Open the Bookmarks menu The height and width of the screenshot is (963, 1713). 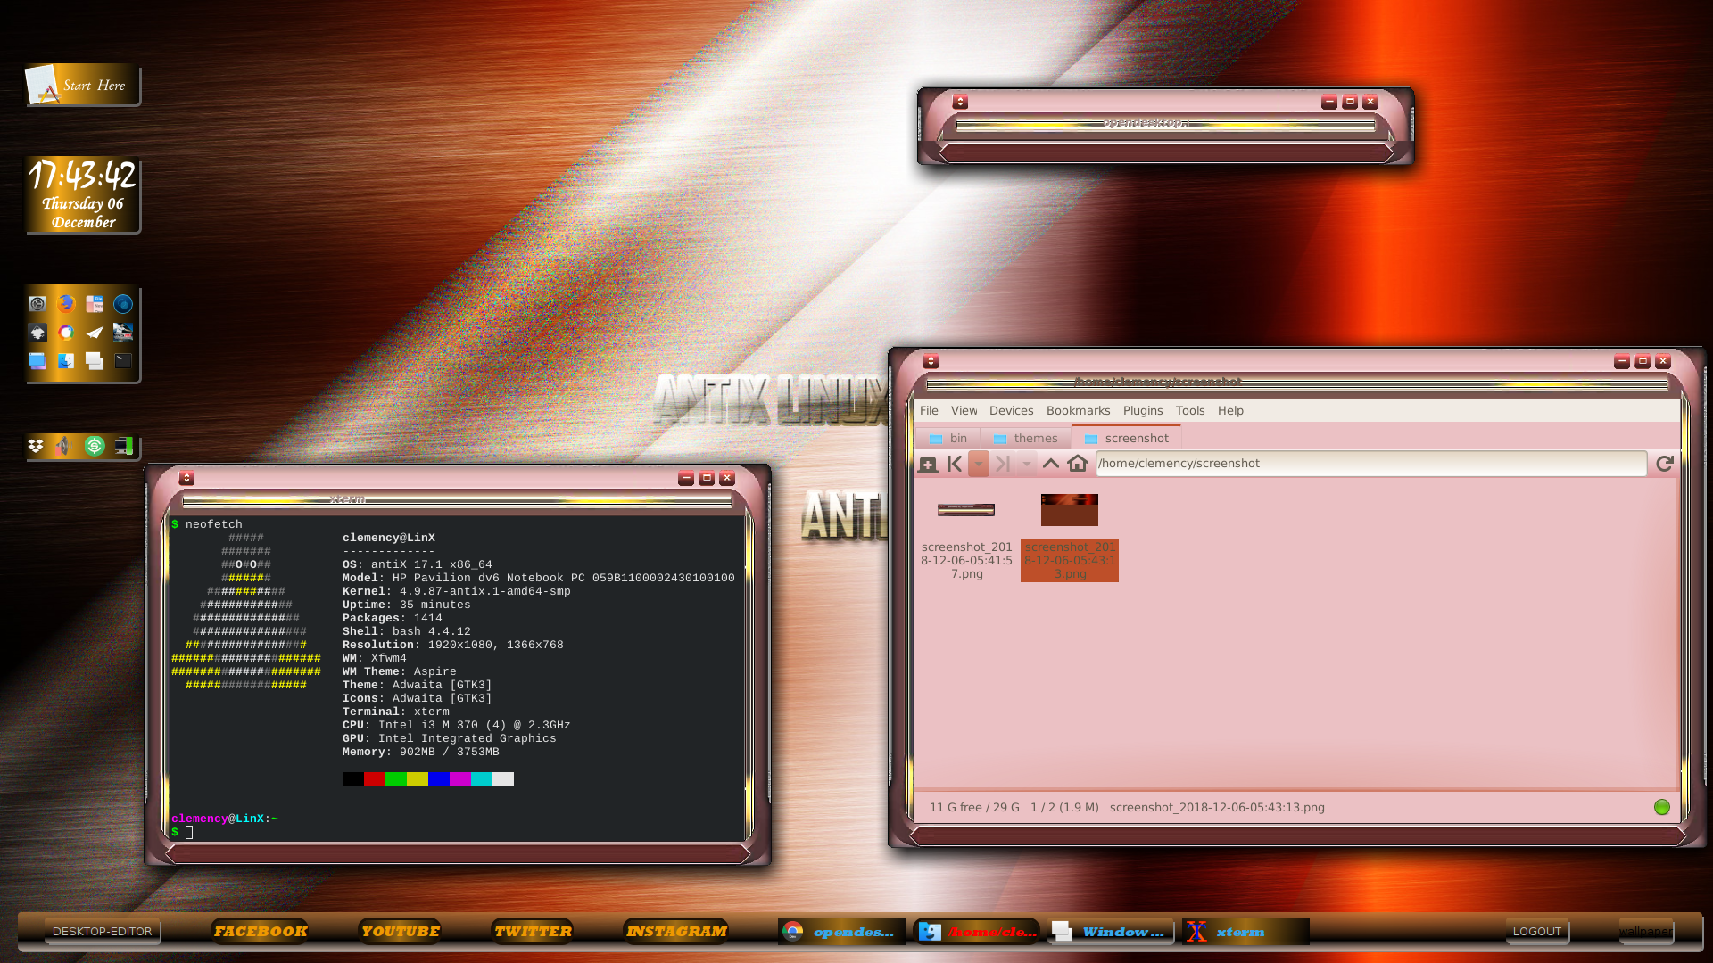[1078, 410]
